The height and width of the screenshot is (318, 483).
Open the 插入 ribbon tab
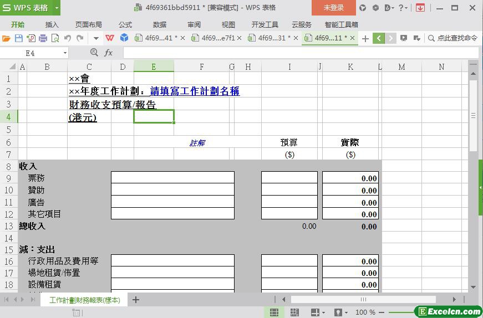point(52,24)
